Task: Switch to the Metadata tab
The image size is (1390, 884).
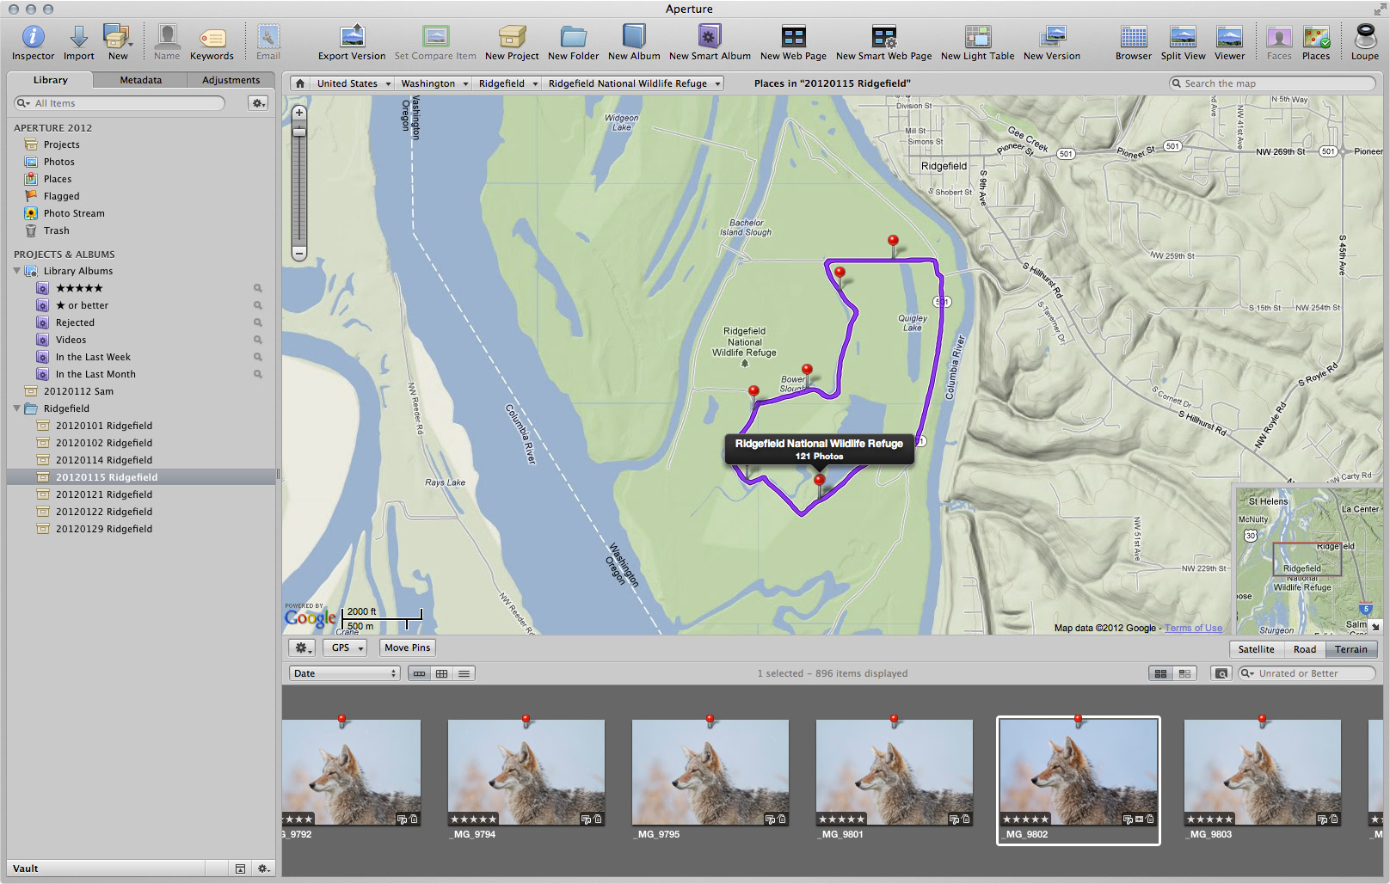Action: pos(140,80)
